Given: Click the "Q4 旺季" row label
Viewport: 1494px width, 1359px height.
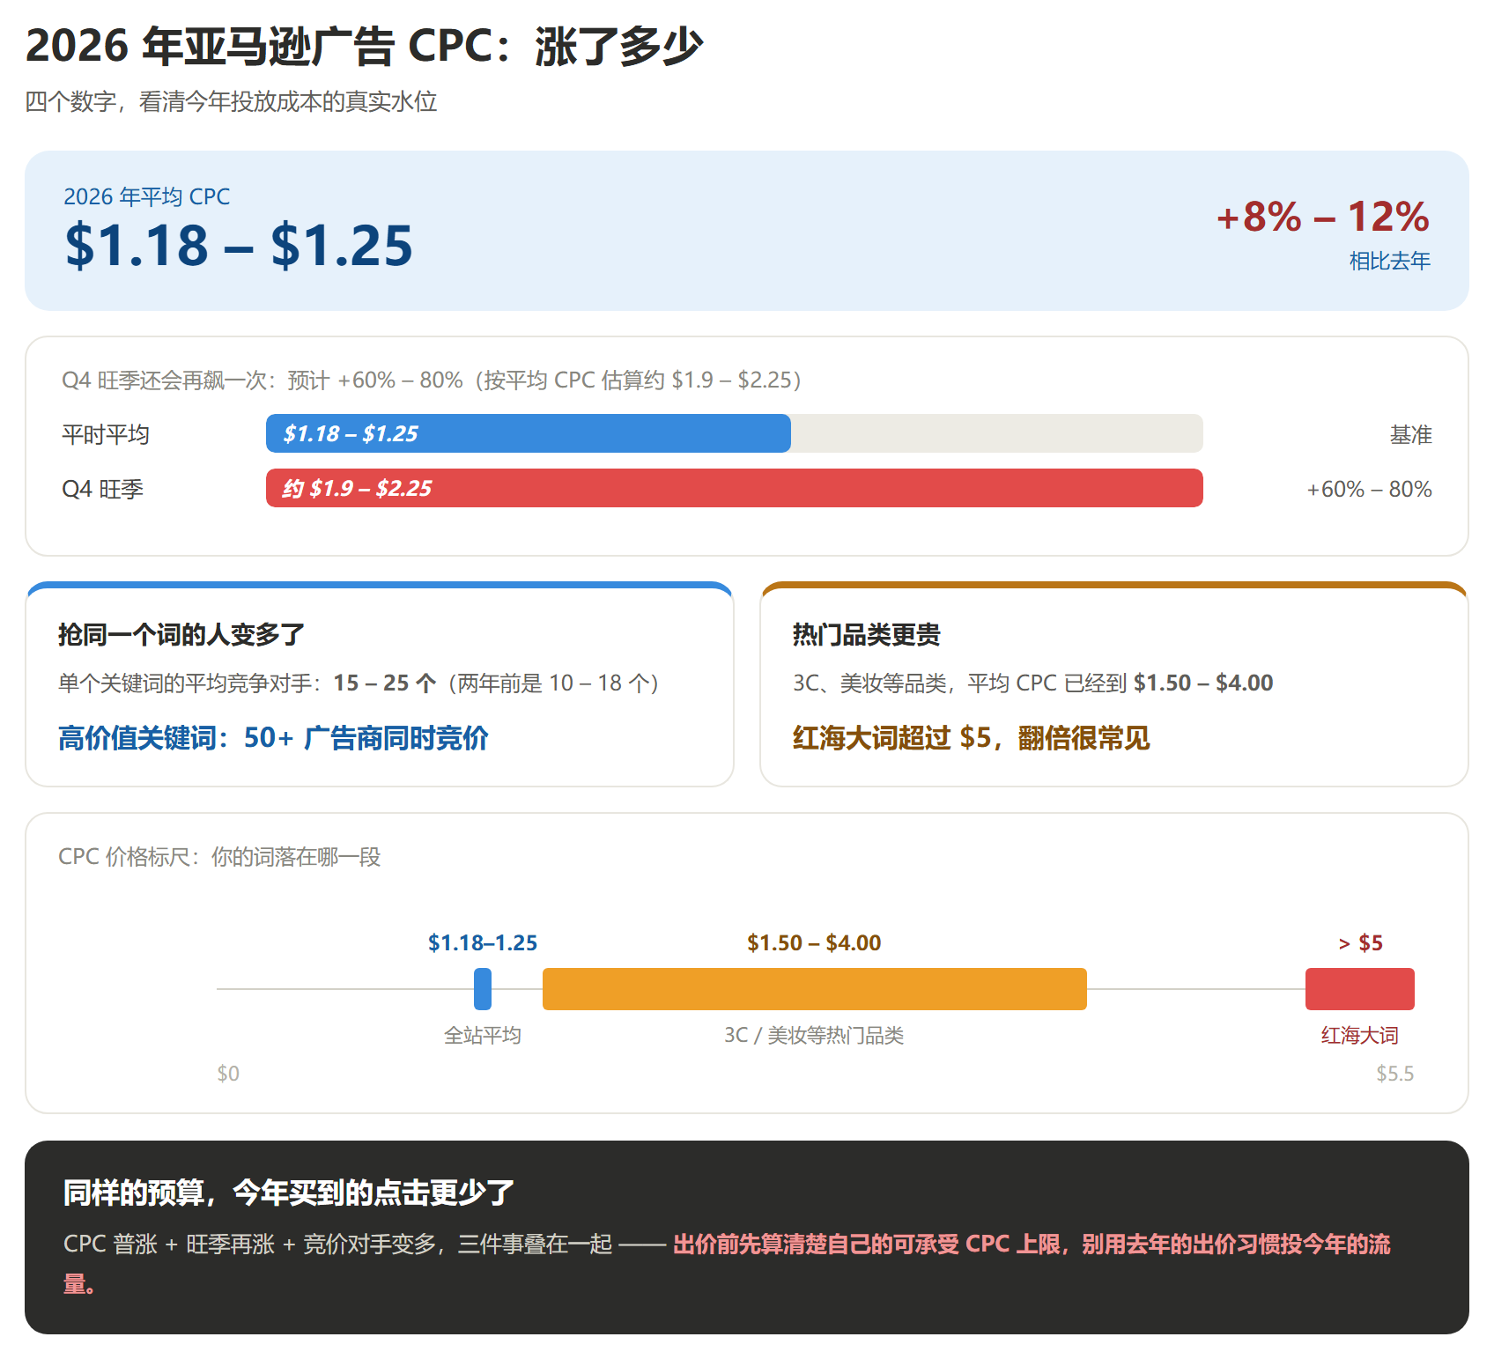Looking at the screenshot, I should coord(102,489).
